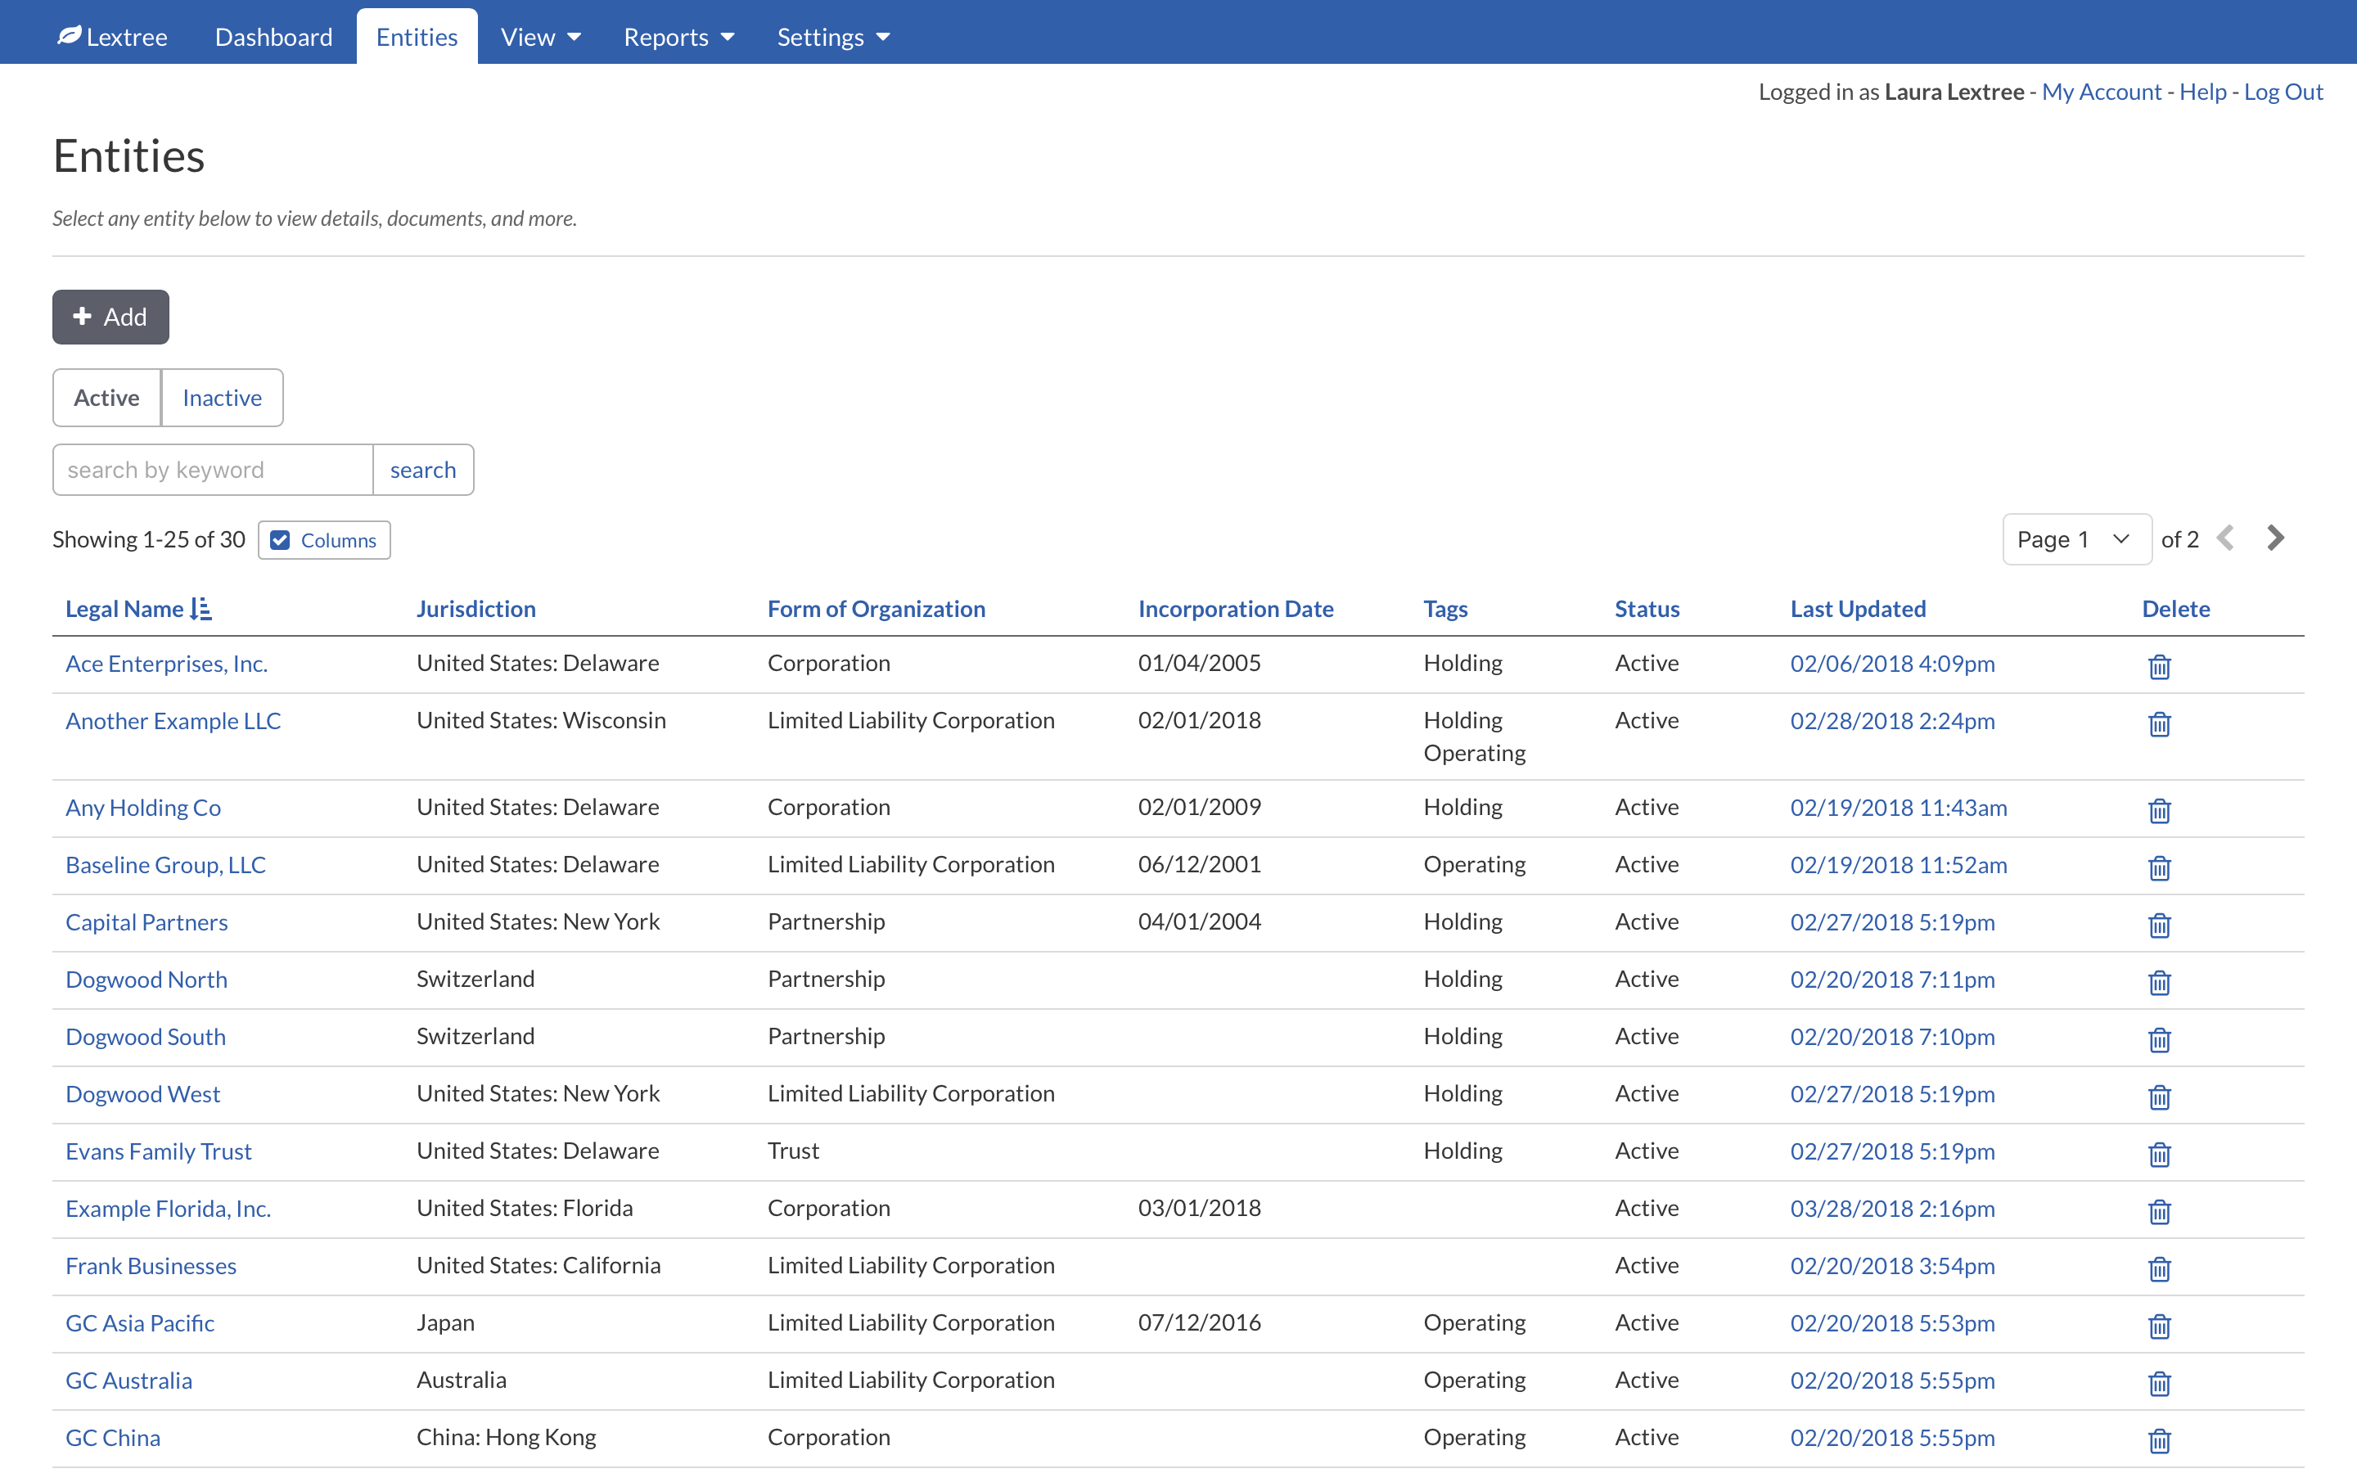Delete Evans Family Trust via trash icon
This screenshot has height=1473, width=2357.
[2159, 1155]
